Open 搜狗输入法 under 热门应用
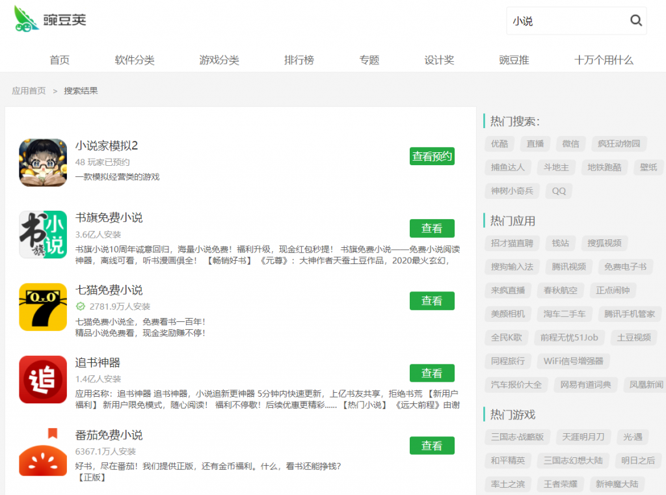The width and height of the screenshot is (666, 495). point(512,267)
